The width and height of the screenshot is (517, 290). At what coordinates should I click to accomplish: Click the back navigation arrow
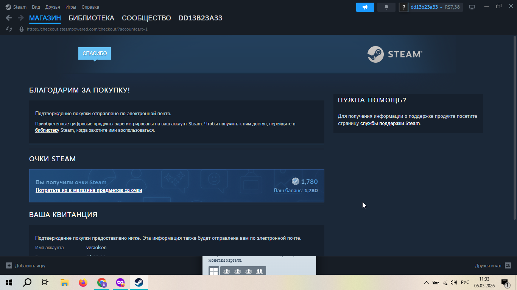[x=9, y=18]
